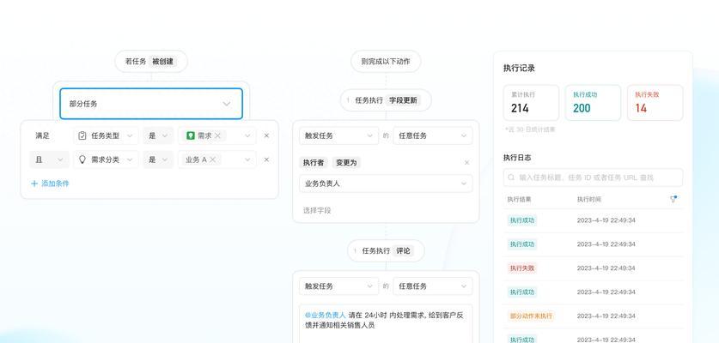Open the 任务类型 field dropdown
Screen dimensions: 719x343
click(x=106, y=135)
